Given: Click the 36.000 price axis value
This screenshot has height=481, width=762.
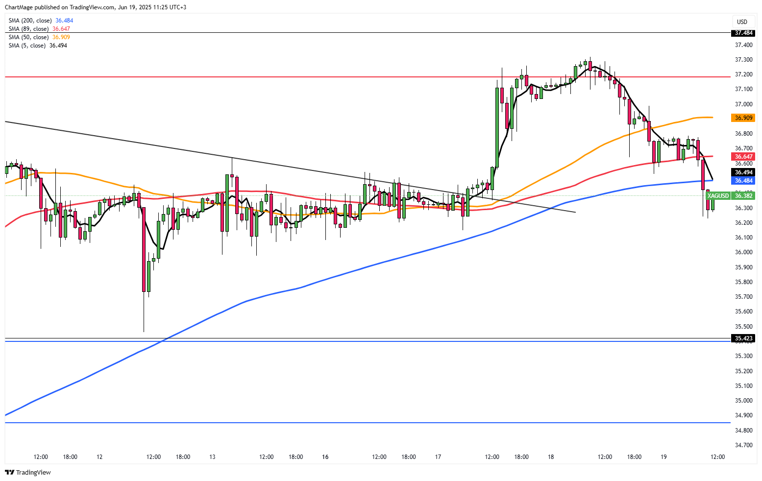Looking at the screenshot, I should coord(743,252).
